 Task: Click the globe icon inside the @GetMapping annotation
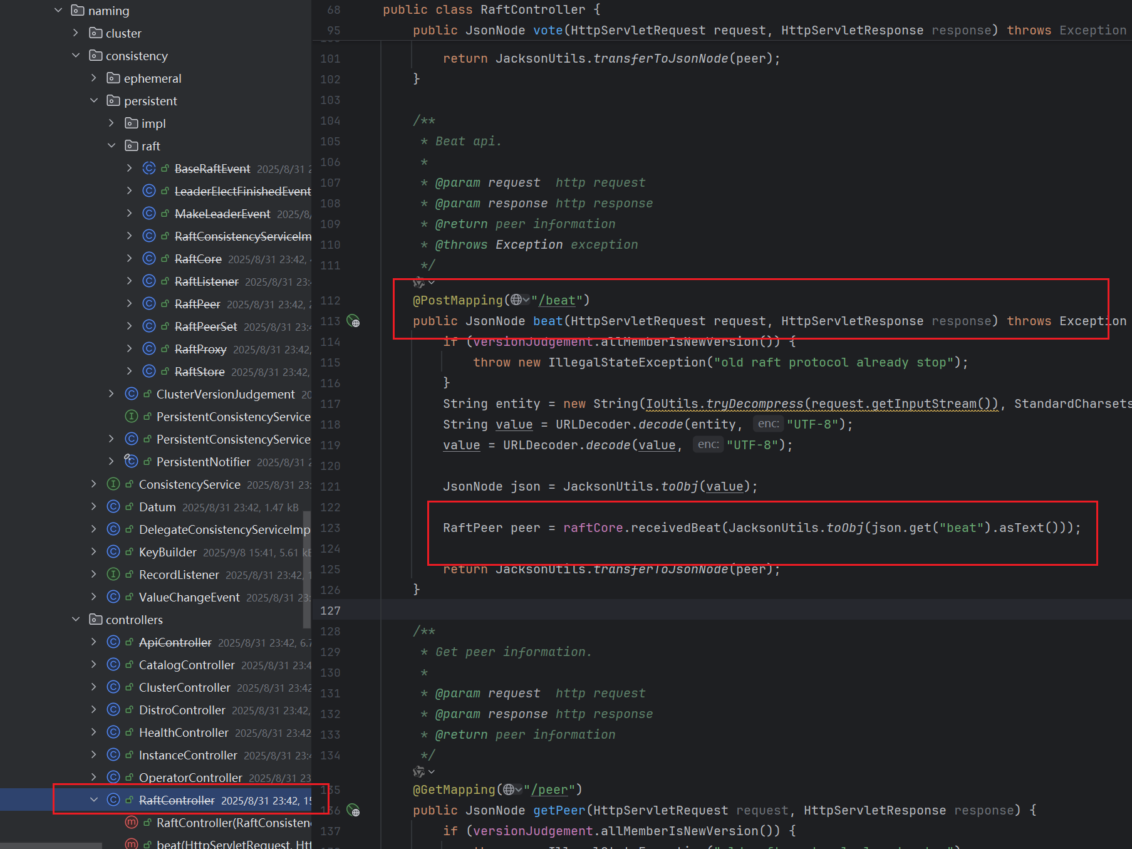pos(509,789)
